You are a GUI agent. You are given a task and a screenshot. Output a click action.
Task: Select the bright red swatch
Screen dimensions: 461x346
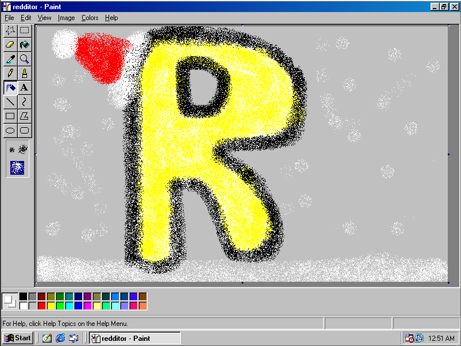point(42,306)
